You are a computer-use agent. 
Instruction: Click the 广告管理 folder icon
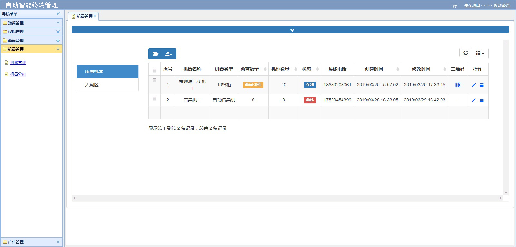coord(5,242)
